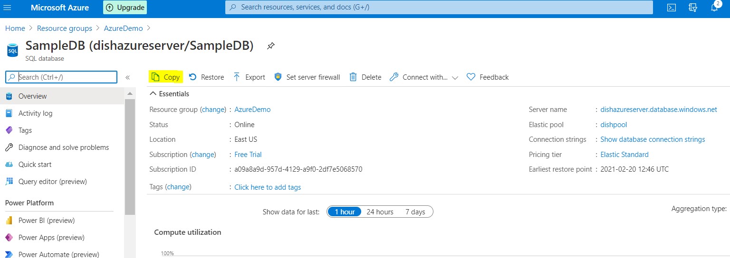Click earliest restore point 2021-02-20 12:46 UTC
The image size is (730, 258).
point(634,169)
